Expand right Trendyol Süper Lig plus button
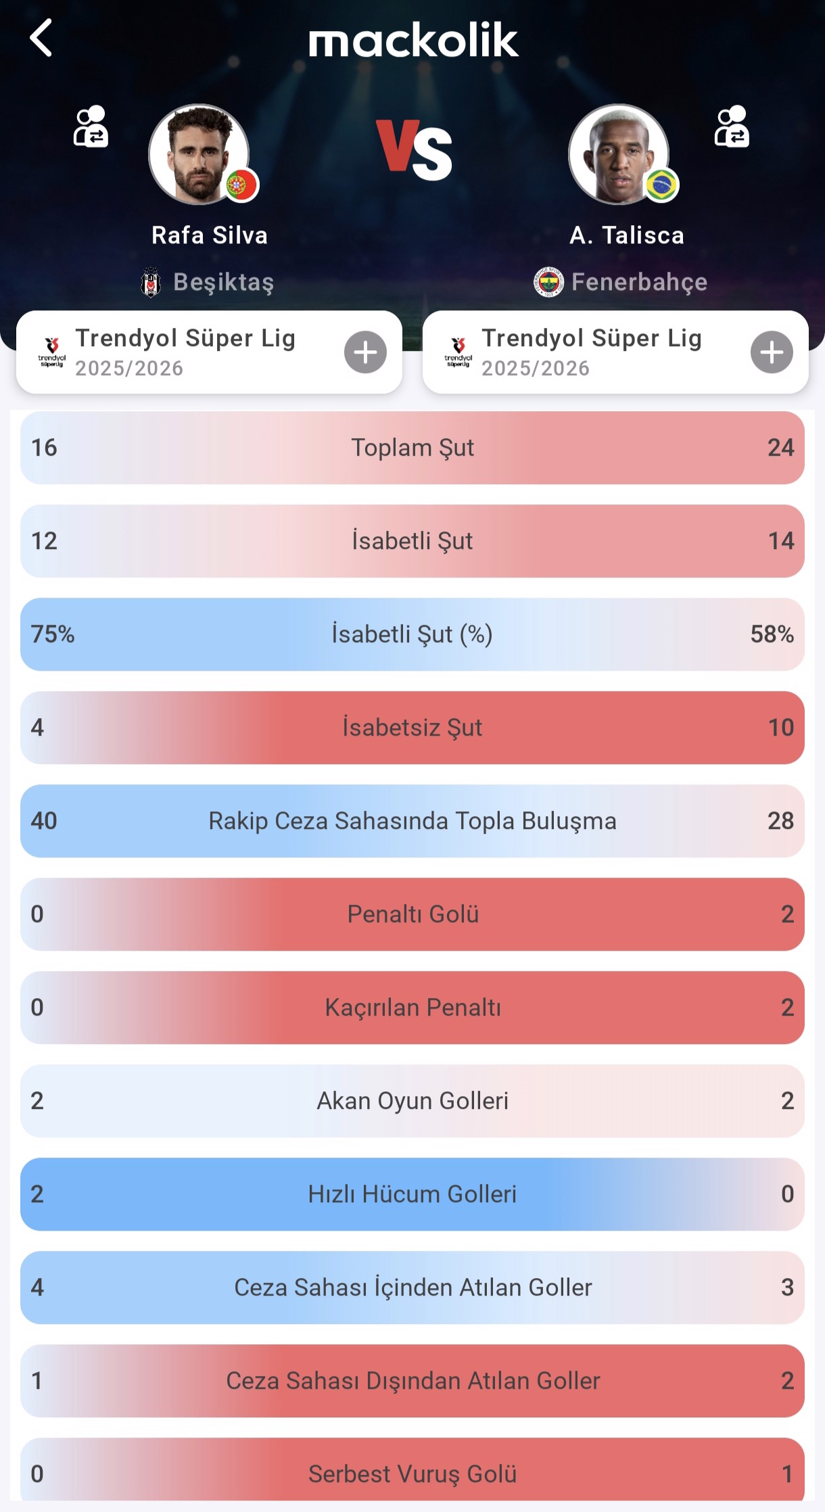Image resolution: width=825 pixels, height=1512 pixels. pyautogui.click(x=772, y=352)
